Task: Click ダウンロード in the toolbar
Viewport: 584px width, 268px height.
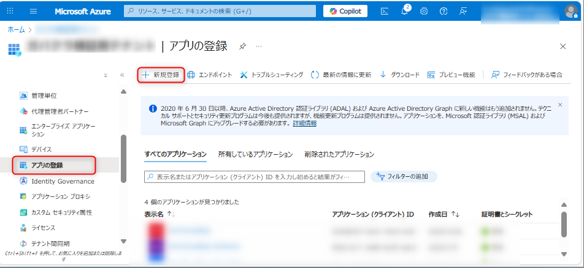Action: tap(399, 75)
